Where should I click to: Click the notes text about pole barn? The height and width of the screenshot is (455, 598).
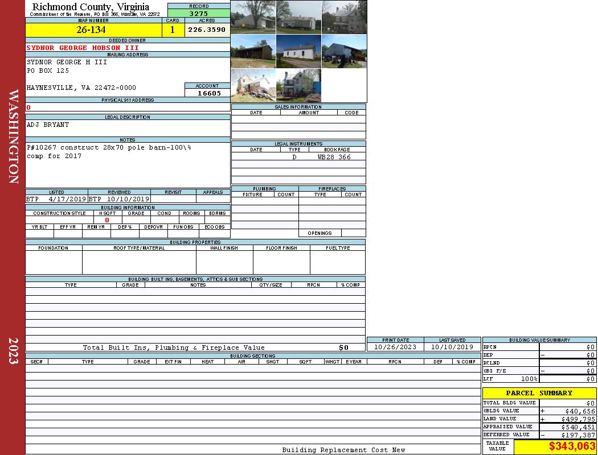point(108,148)
